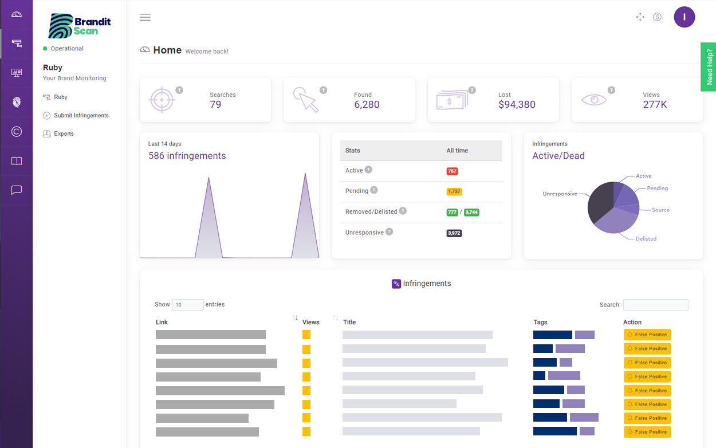This screenshot has width=716, height=448.
Task: Click the dollar coin icon in header
Action: 657,17
